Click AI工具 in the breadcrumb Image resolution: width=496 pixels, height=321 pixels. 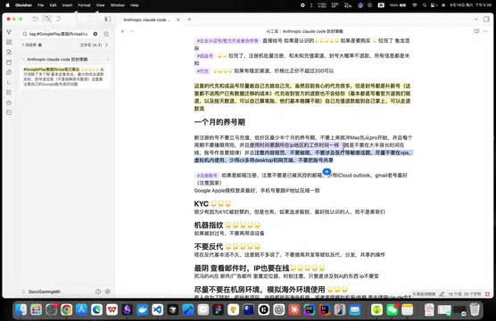272,31
